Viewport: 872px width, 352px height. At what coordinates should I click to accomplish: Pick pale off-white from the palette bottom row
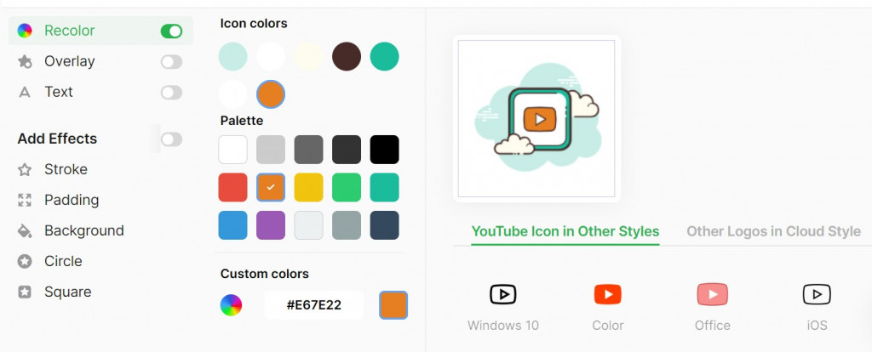pos(308,224)
